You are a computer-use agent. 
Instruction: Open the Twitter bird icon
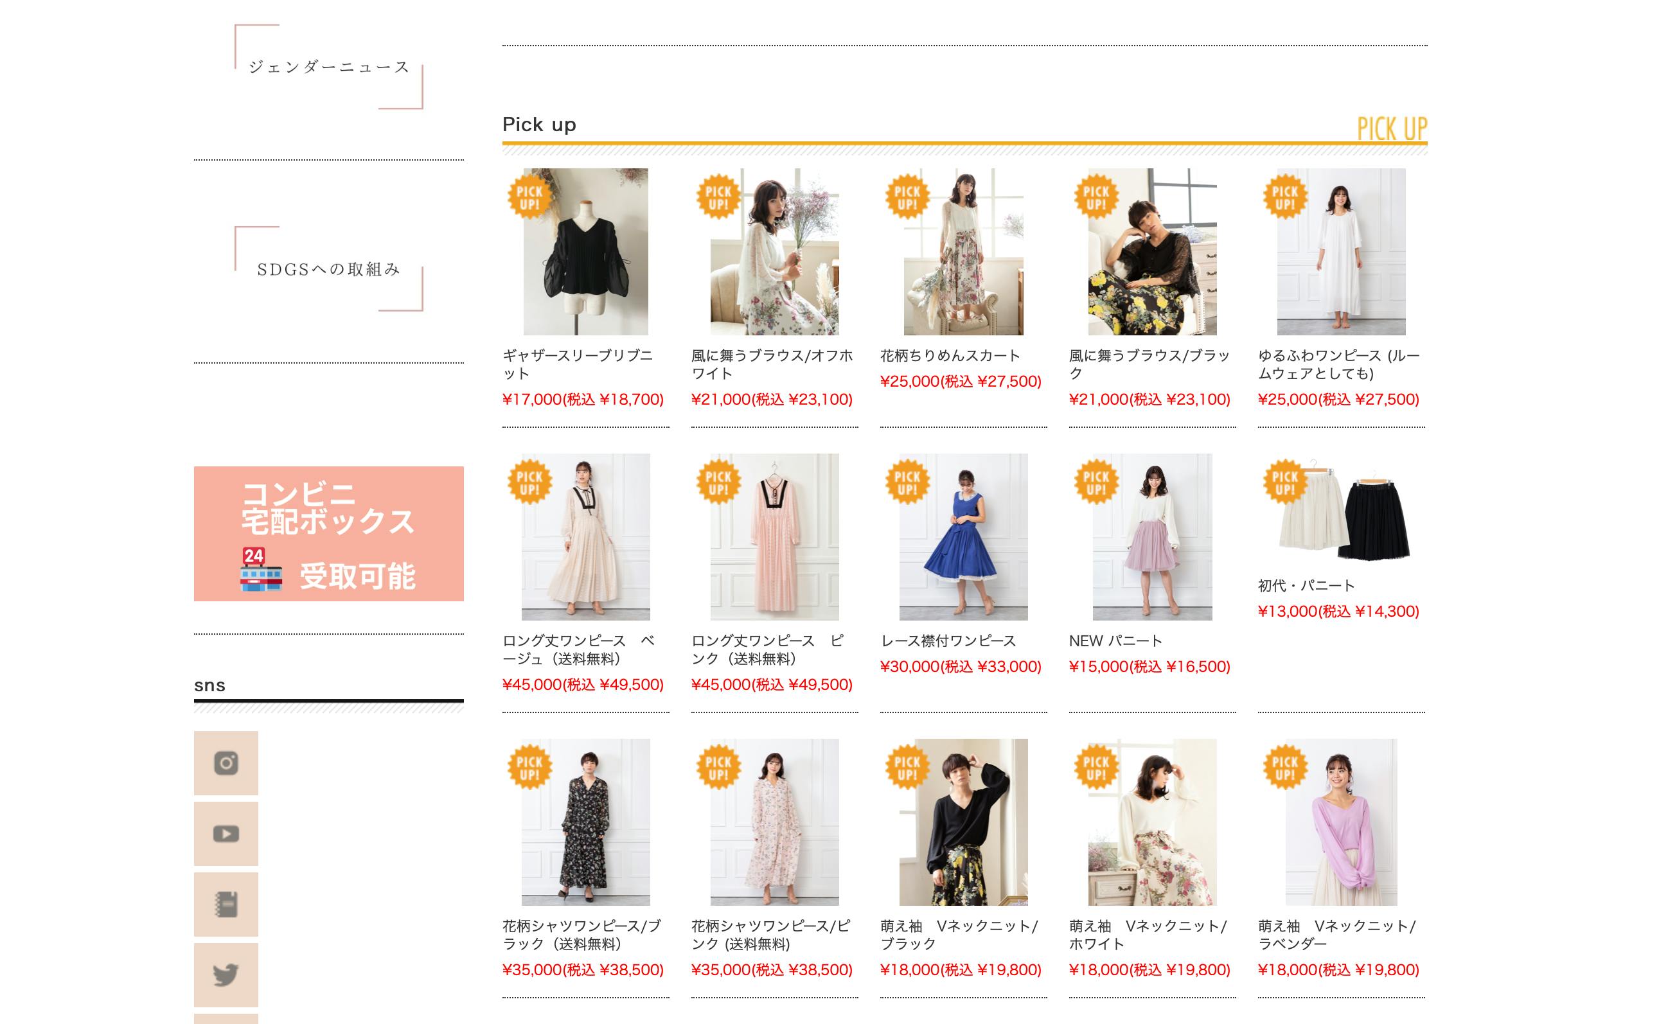[x=226, y=974]
